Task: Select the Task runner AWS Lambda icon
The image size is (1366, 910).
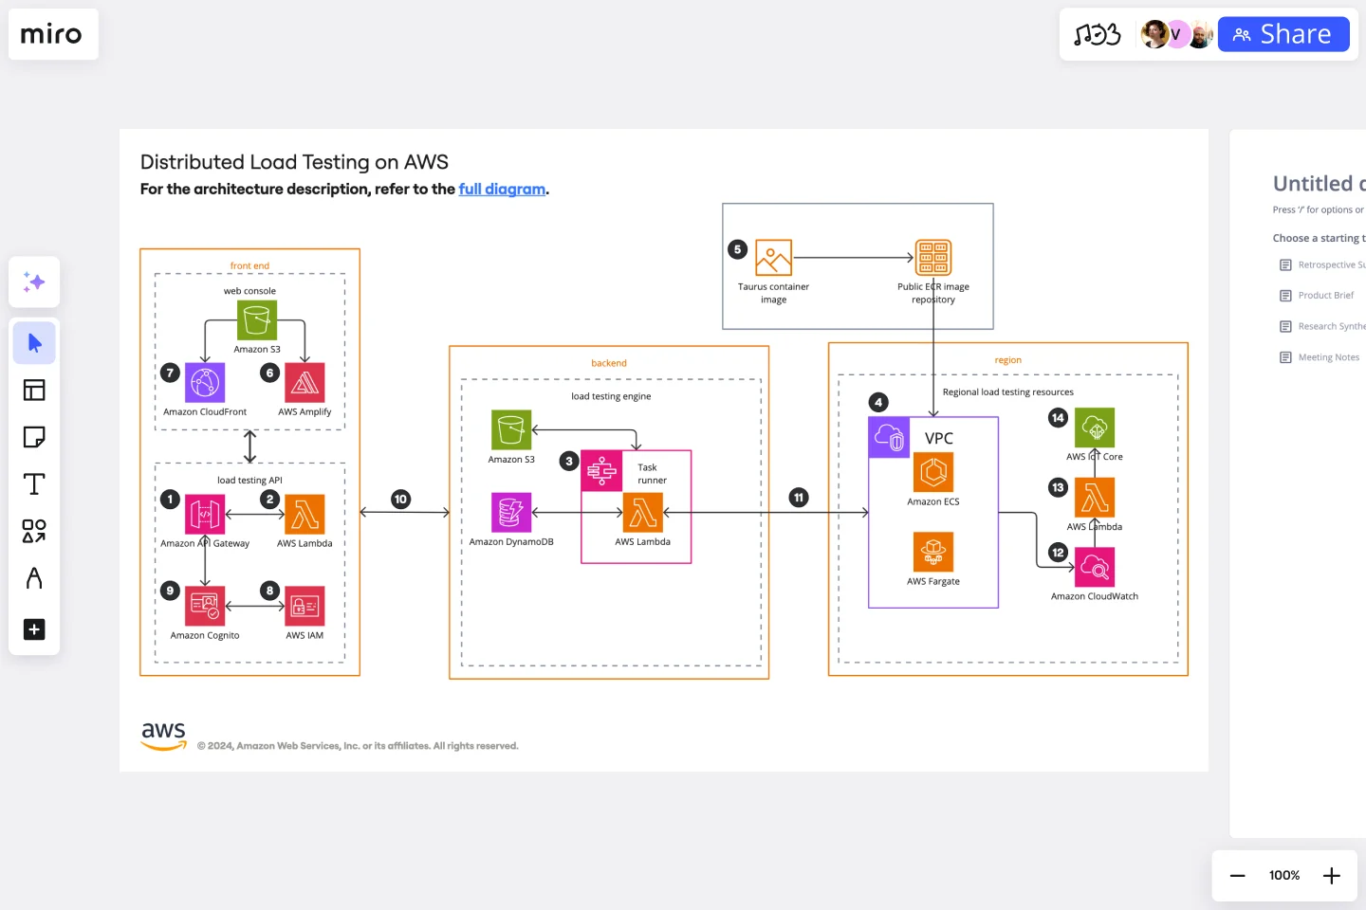Action: coord(643,513)
